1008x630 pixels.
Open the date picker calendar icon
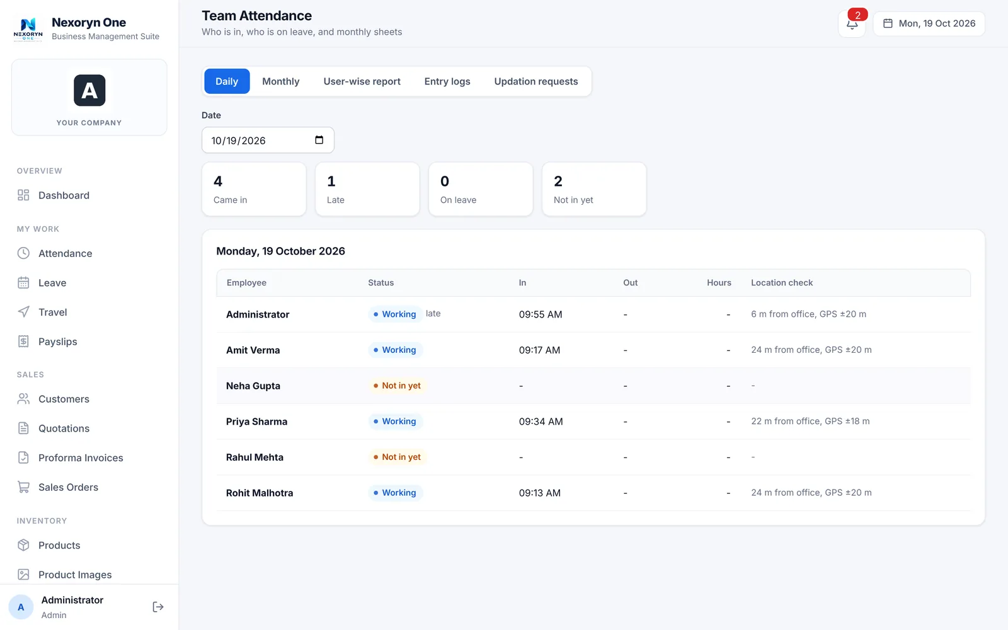[319, 140]
